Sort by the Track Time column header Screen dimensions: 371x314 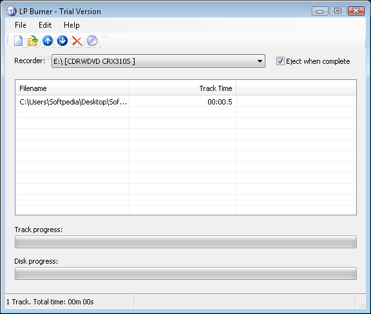point(183,88)
